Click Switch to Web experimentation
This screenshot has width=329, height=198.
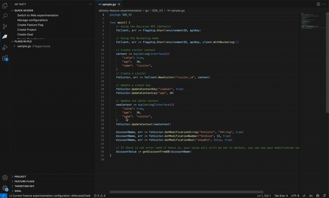[38, 15]
